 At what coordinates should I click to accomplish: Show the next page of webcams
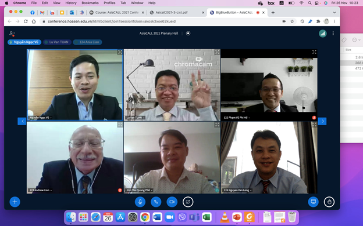point(322,121)
